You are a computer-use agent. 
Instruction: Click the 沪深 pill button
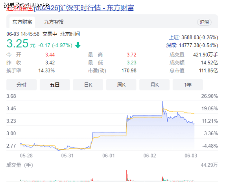(204, 22)
